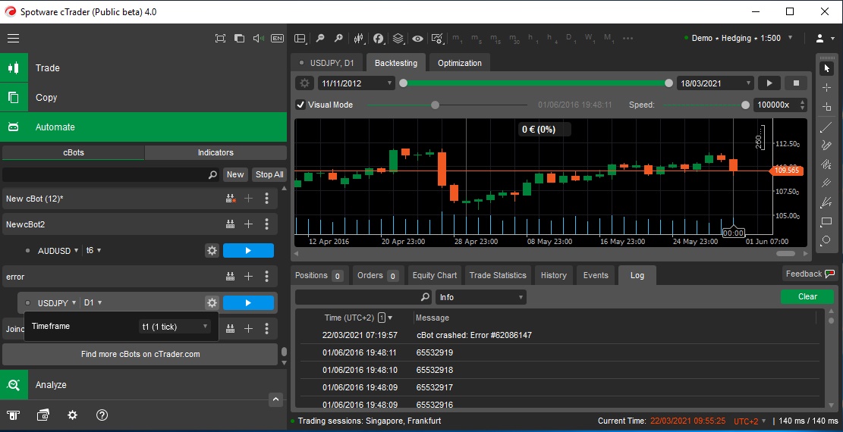Toggle fullscreen mode icon
Screen dimensions: 843x432
click(x=220, y=38)
